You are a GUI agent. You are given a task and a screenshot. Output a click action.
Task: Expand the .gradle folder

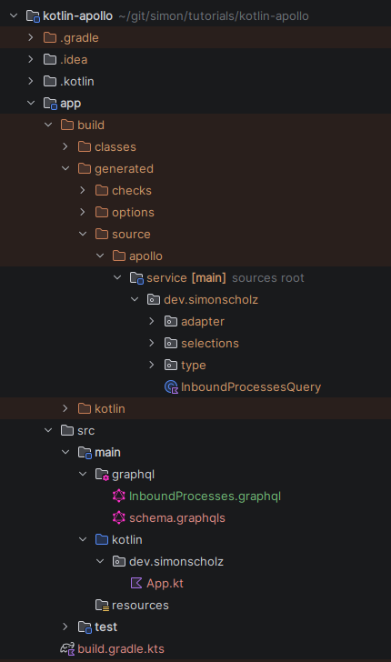31,37
